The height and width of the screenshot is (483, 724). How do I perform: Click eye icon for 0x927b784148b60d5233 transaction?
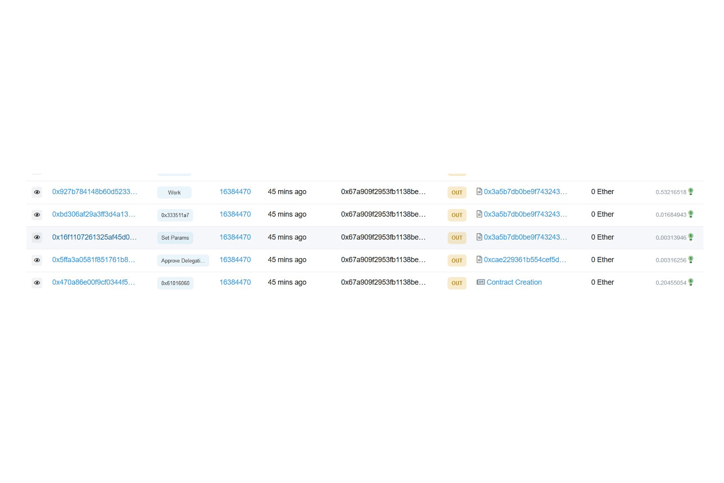tap(37, 192)
